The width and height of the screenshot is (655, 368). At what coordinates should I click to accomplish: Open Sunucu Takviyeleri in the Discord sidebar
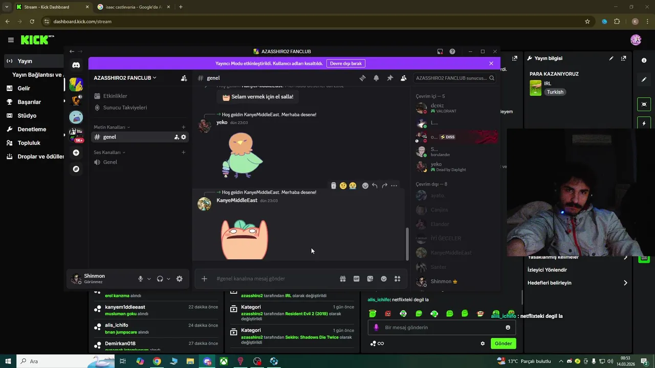coord(140,108)
